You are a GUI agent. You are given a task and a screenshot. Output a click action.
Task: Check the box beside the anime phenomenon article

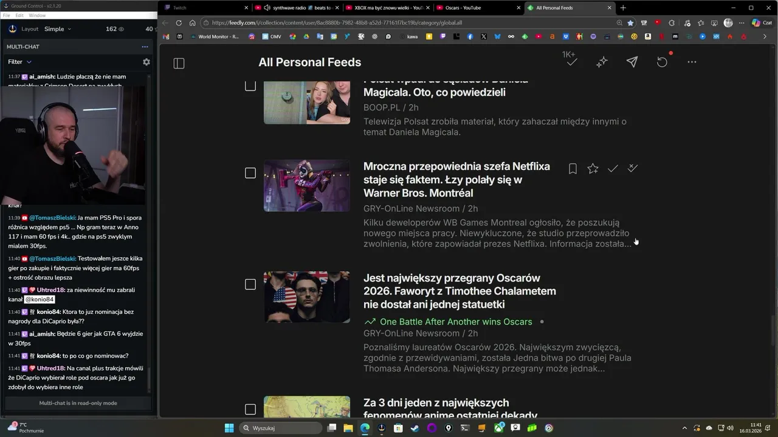pos(250,409)
